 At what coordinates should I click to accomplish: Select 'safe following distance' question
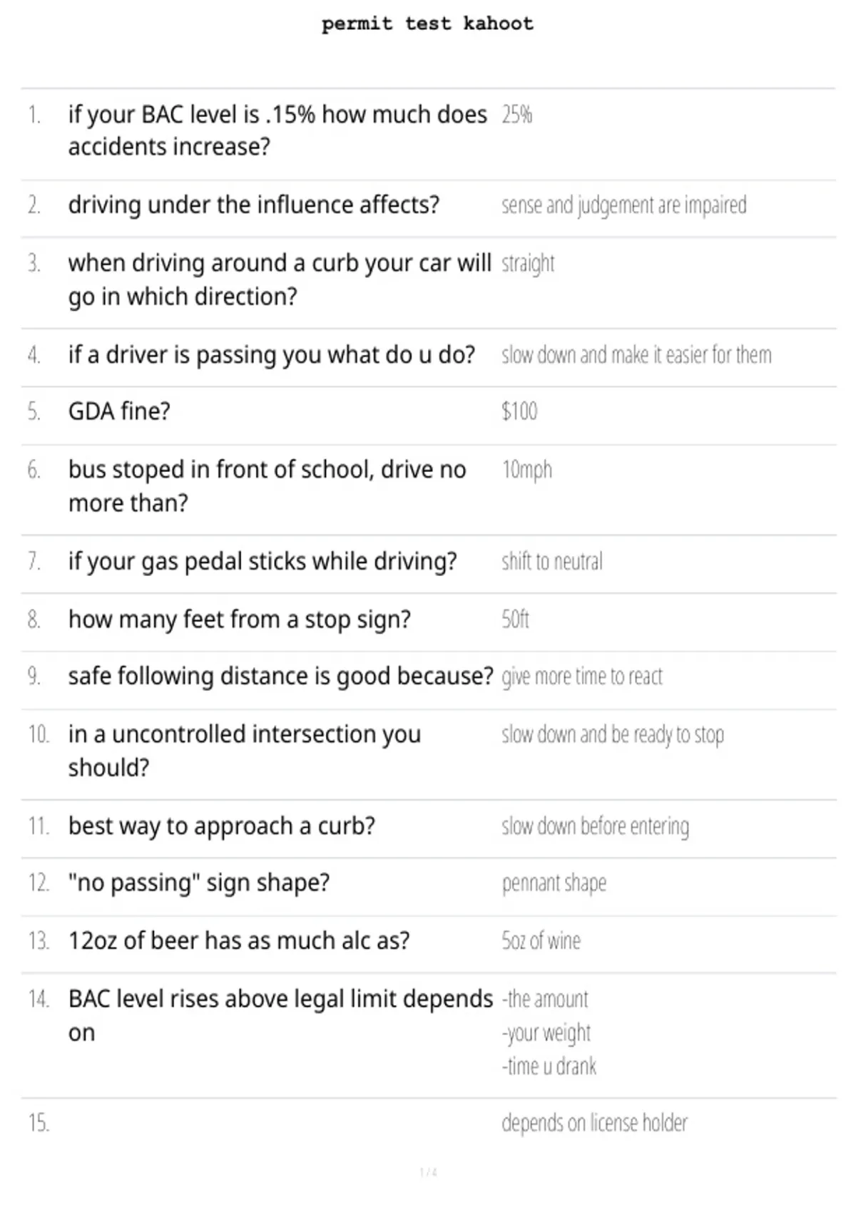(281, 676)
